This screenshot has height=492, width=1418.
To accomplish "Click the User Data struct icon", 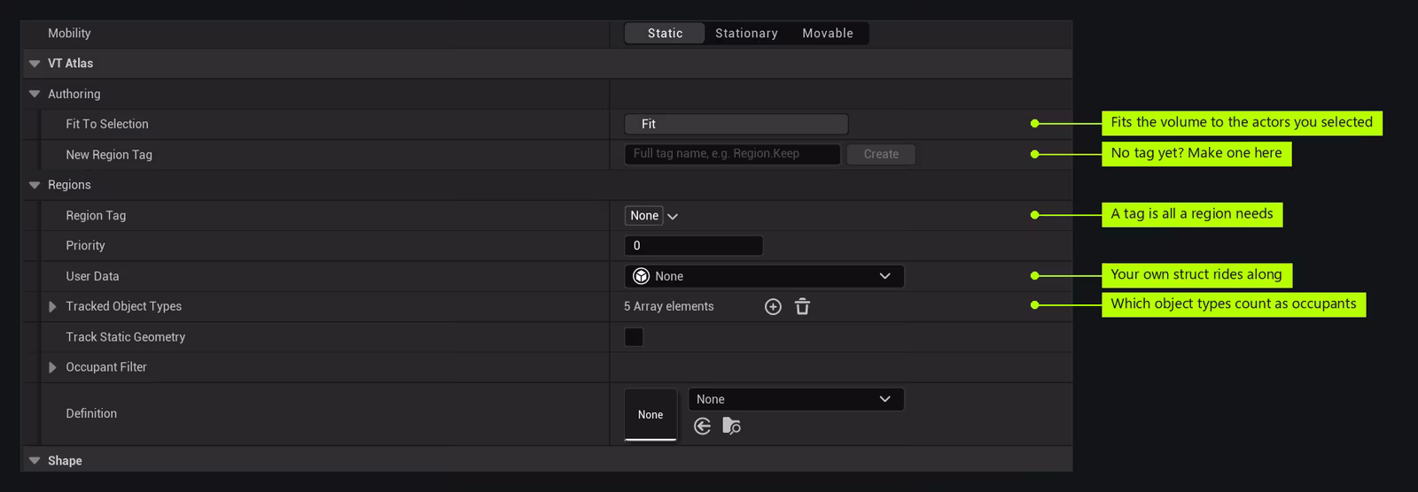I will pyautogui.click(x=642, y=276).
